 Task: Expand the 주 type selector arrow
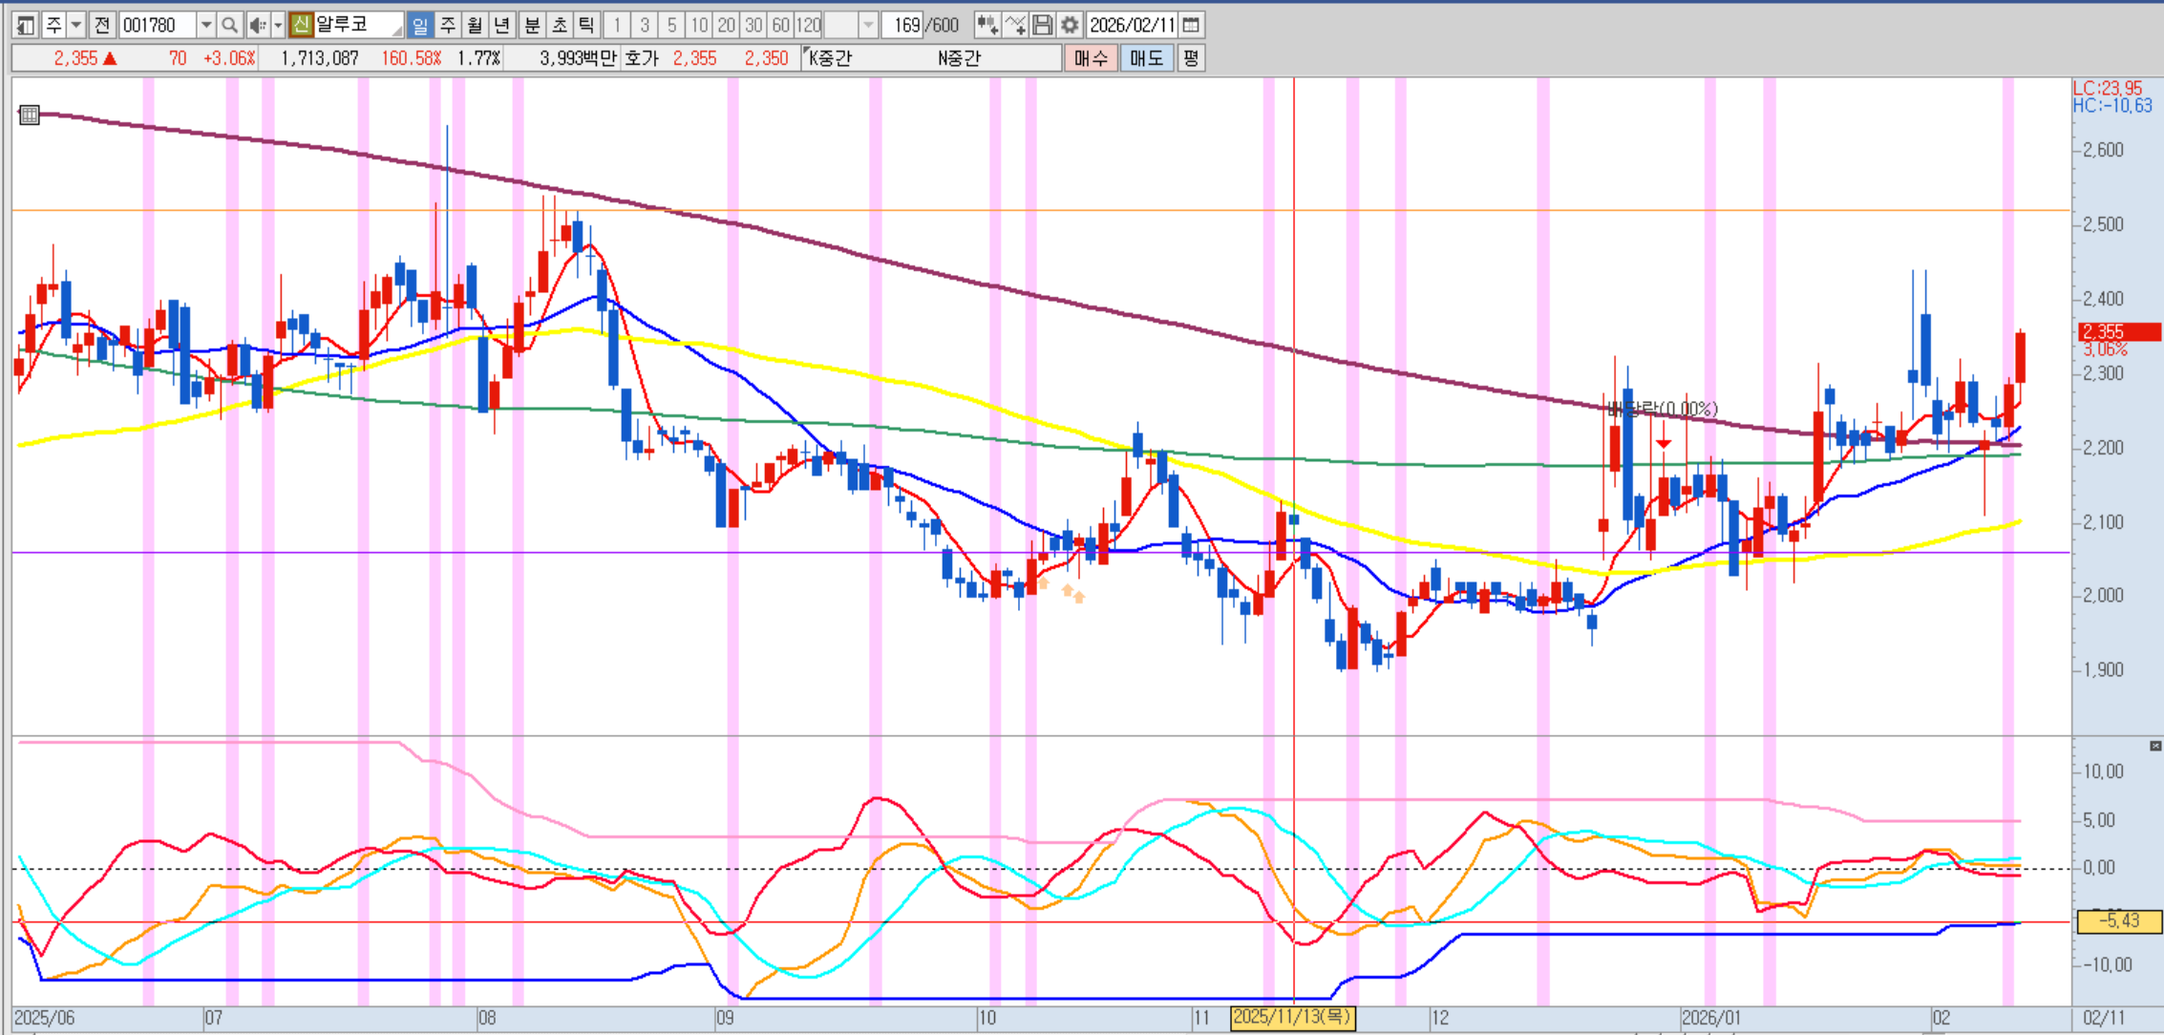(76, 25)
